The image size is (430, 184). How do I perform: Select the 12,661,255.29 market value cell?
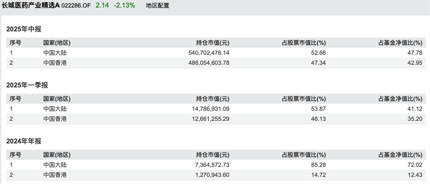pos(211,119)
